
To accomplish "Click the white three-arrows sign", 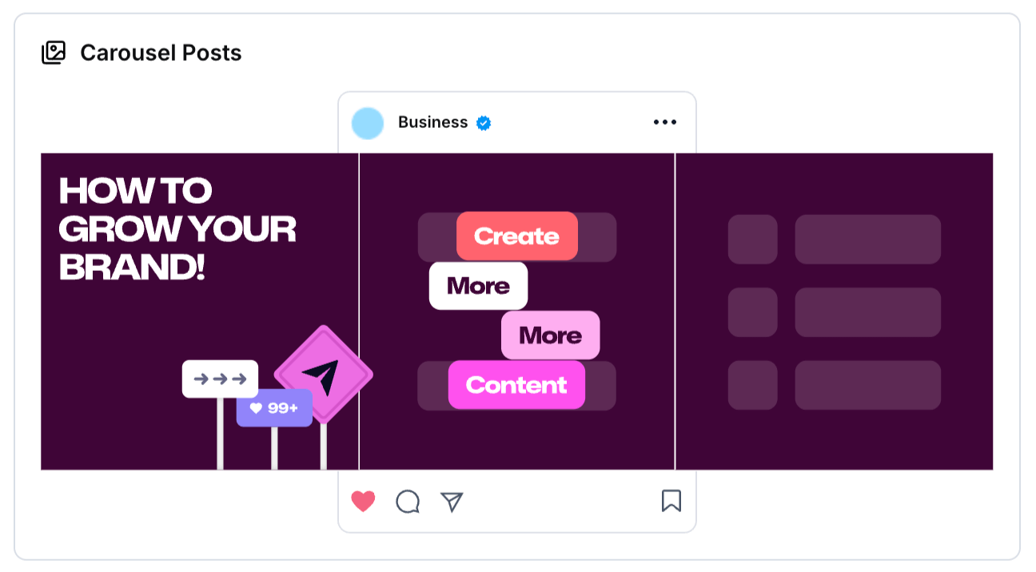I will (x=220, y=379).
